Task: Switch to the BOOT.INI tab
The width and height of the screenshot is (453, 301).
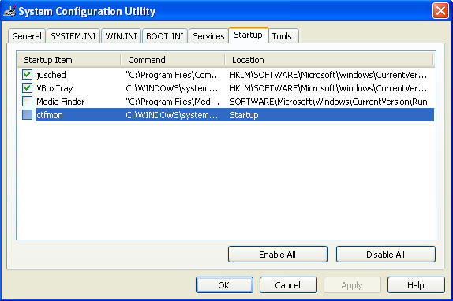Action: (x=165, y=36)
